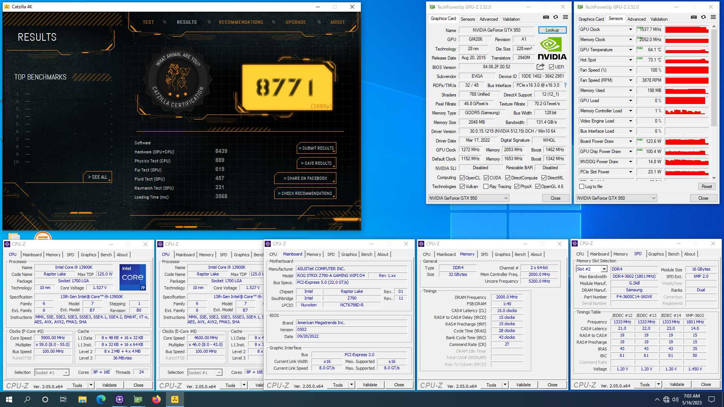Click the Intel Core i9 logo in CPU-Z
The width and height of the screenshot is (724, 407).
click(x=133, y=277)
